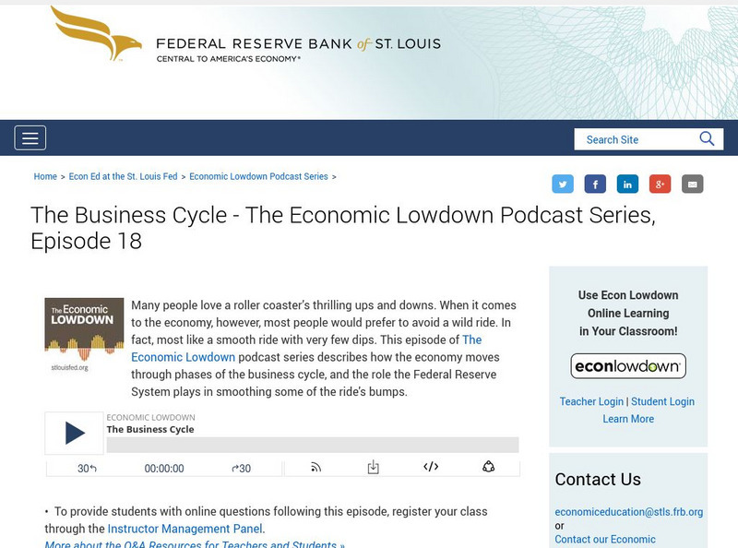Skip the audio forward 30 seconds
738x548 pixels.
click(243, 468)
